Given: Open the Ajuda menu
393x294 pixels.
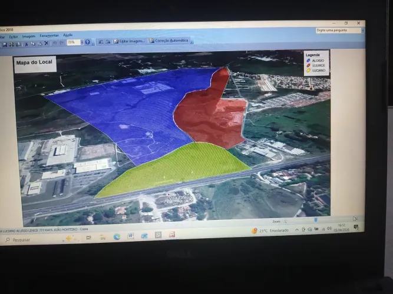Looking at the screenshot, I should (x=68, y=35).
